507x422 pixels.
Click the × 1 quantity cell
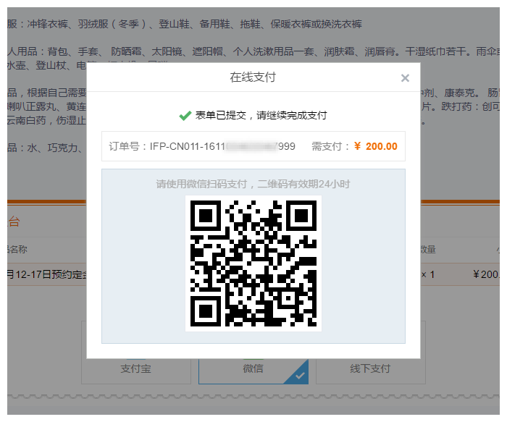[x=428, y=274]
